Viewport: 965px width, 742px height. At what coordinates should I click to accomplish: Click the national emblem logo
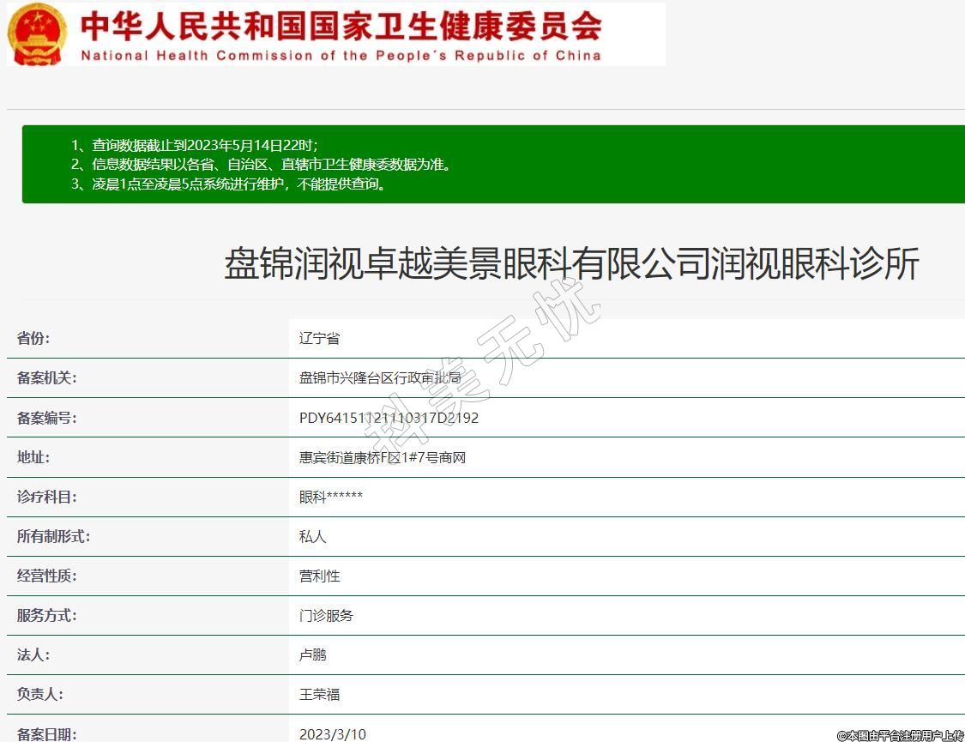click(37, 34)
